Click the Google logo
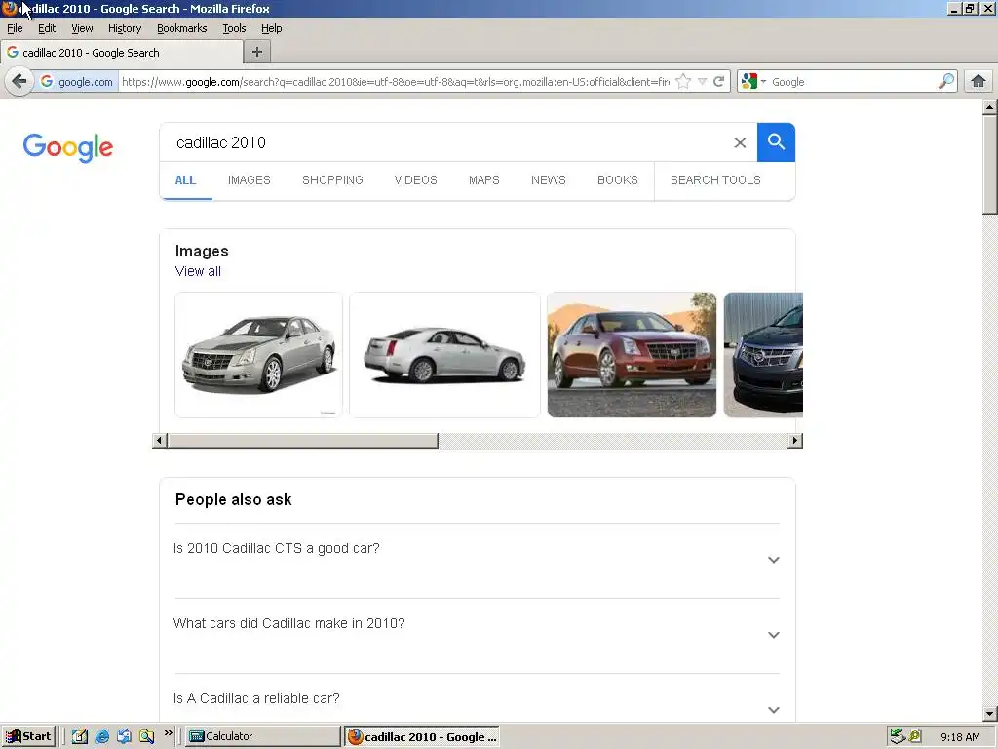 [68, 148]
